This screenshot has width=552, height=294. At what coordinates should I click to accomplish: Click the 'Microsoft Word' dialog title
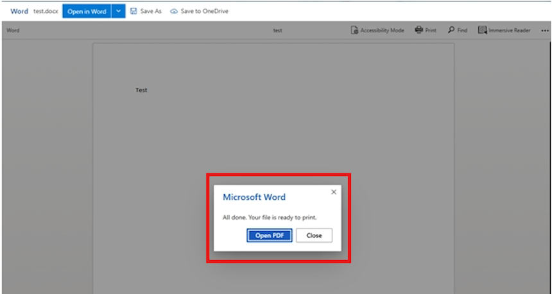tap(254, 197)
